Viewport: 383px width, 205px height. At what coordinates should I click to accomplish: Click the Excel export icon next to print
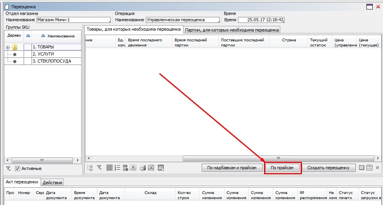[151, 168]
